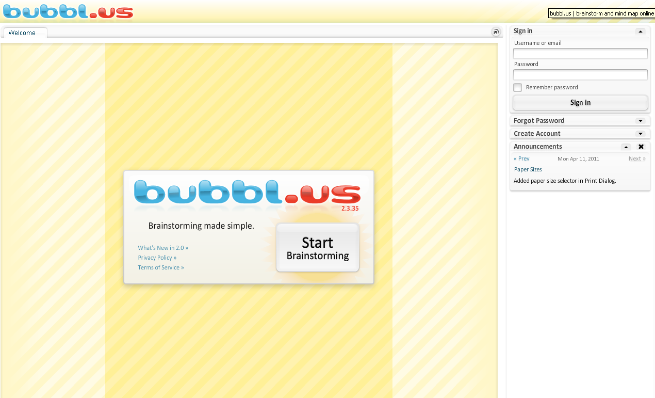This screenshot has height=398, width=655.
Task: Click 'Brainstorming made simple.' tagline
Action: [x=201, y=226]
